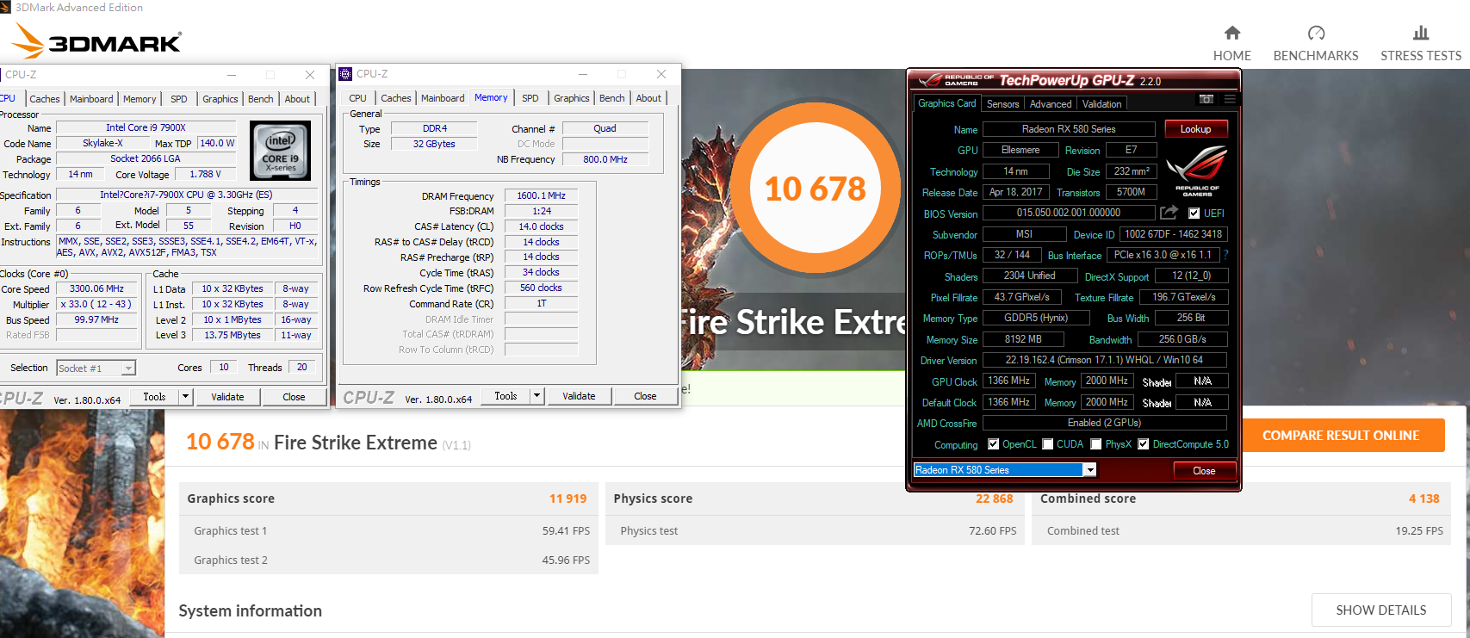Screen dimensions: 1470x638
Task: Click the Memory Size value 8192 MB
Action: 1023,339
